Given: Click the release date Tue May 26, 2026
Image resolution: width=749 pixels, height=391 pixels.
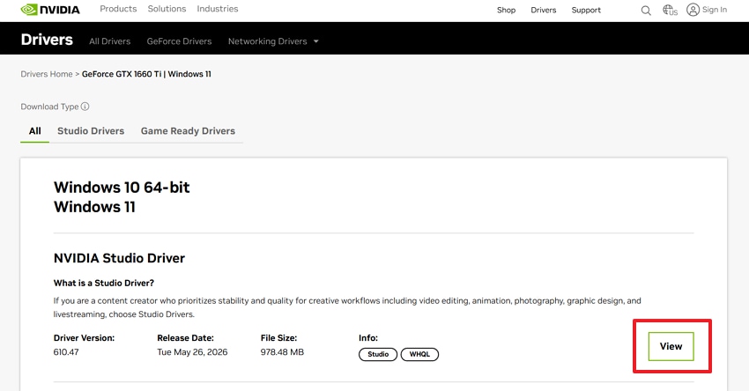Looking at the screenshot, I should [x=192, y=352].
